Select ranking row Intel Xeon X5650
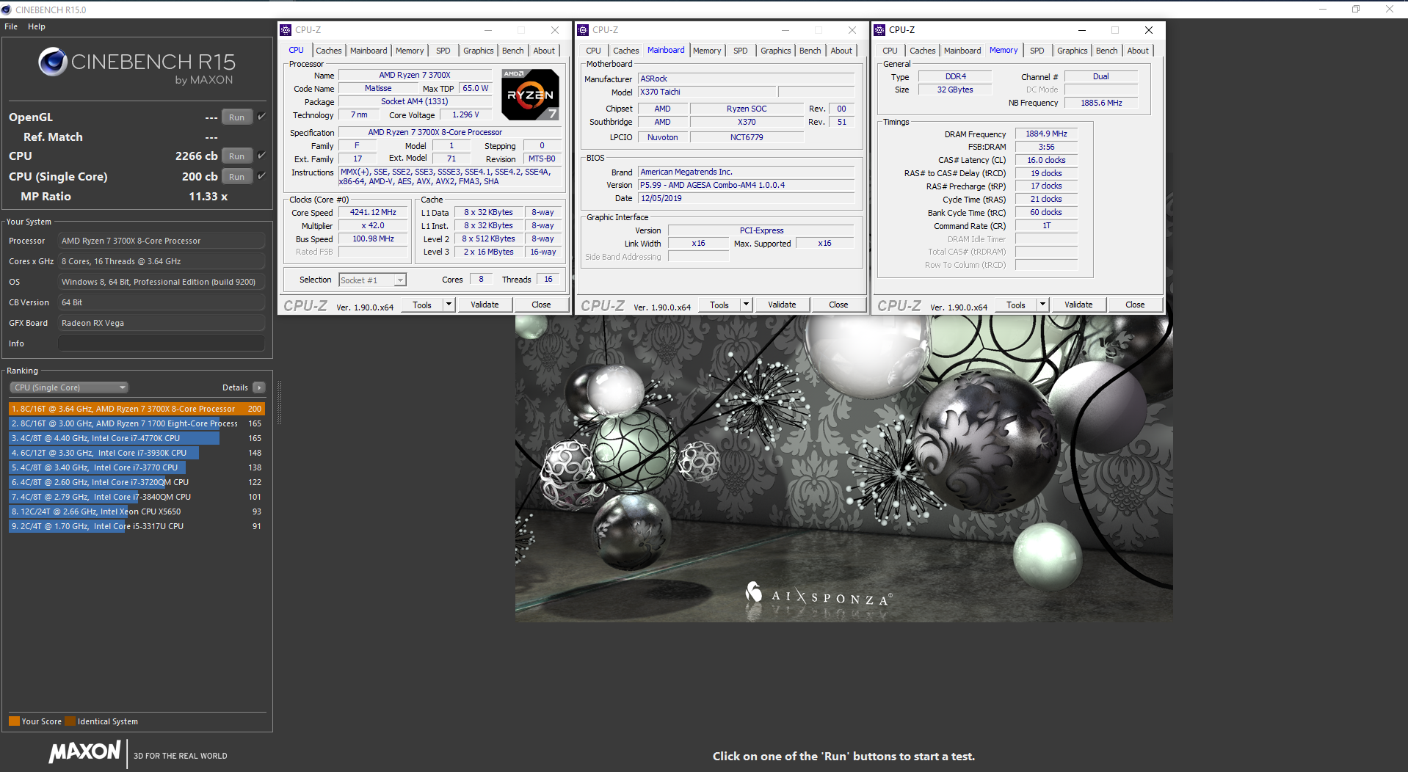Viewport: 1408px width, 772px height. pyautogui.click(x=137, y=511)
